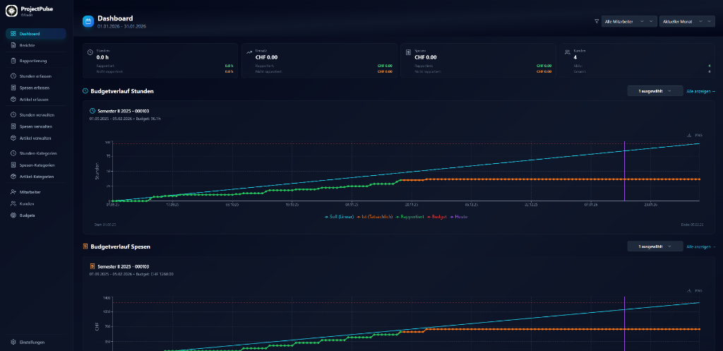Click the download icon in Stunden chart

pyautogui.click(x=689, y=135)
